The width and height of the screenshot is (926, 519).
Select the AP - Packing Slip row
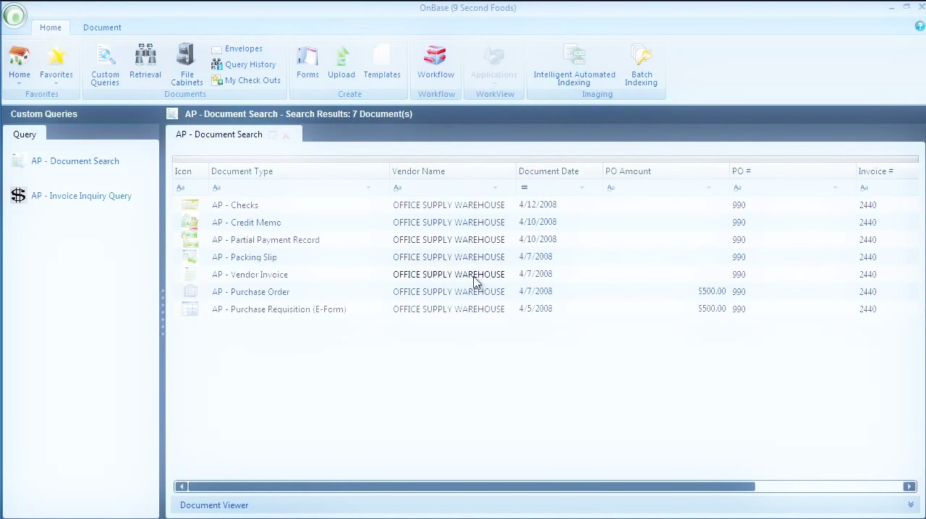pyautogui.click(x=545, y=257)
